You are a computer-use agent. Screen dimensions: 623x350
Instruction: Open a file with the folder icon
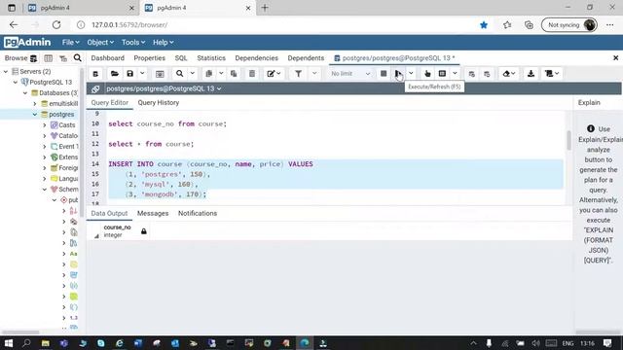115,74
